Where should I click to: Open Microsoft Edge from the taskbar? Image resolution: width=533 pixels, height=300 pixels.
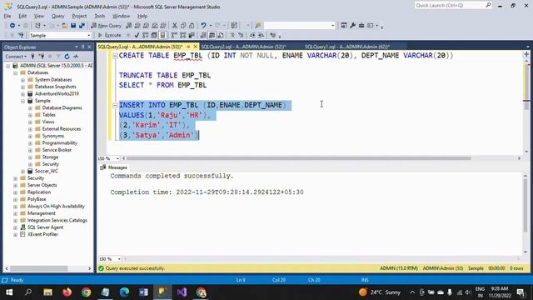(124, 292)
